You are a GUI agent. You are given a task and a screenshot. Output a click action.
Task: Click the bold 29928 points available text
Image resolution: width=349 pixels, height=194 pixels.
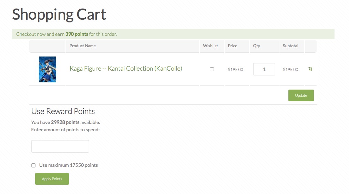click(65, 122)
